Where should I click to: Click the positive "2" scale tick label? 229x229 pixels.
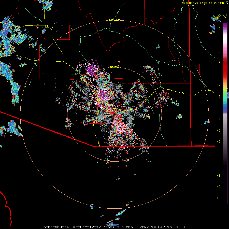220,85
